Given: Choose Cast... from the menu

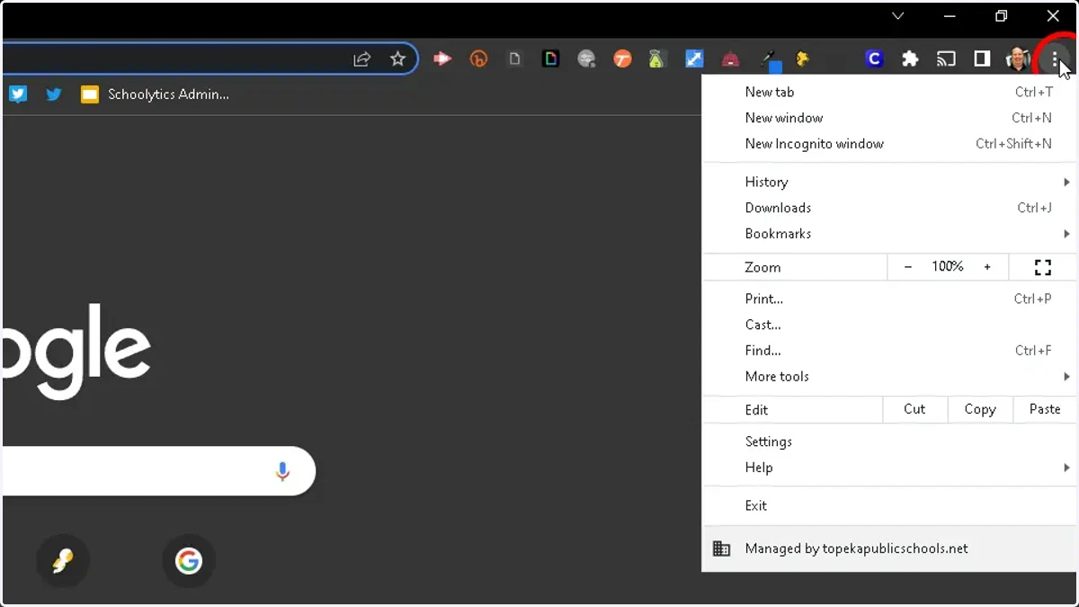Looking at the screenshot, I should [x=890, y=325].
